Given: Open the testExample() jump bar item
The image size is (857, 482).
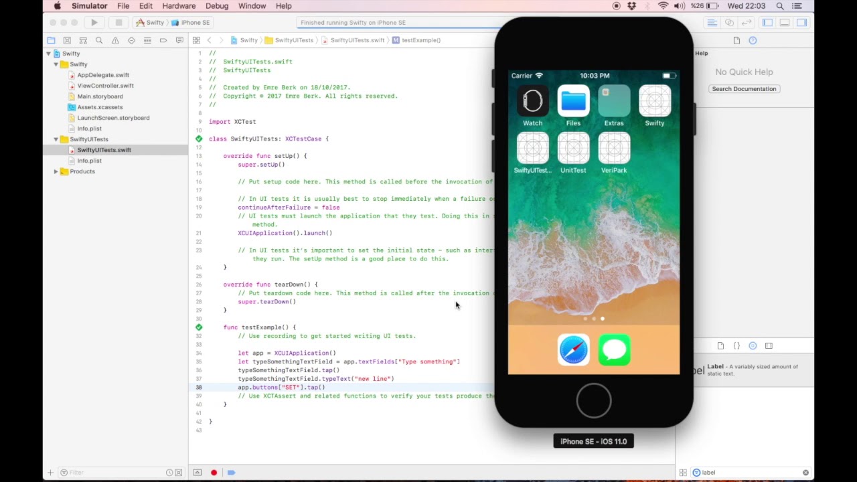Looking at the screenshot, I should click(x=416, y=40).
